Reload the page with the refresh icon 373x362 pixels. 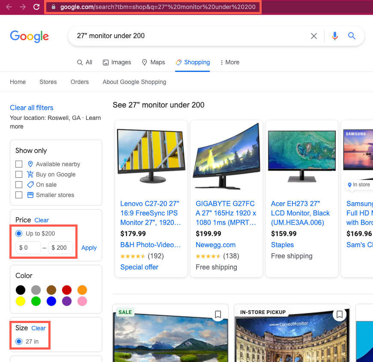point(36,7)
